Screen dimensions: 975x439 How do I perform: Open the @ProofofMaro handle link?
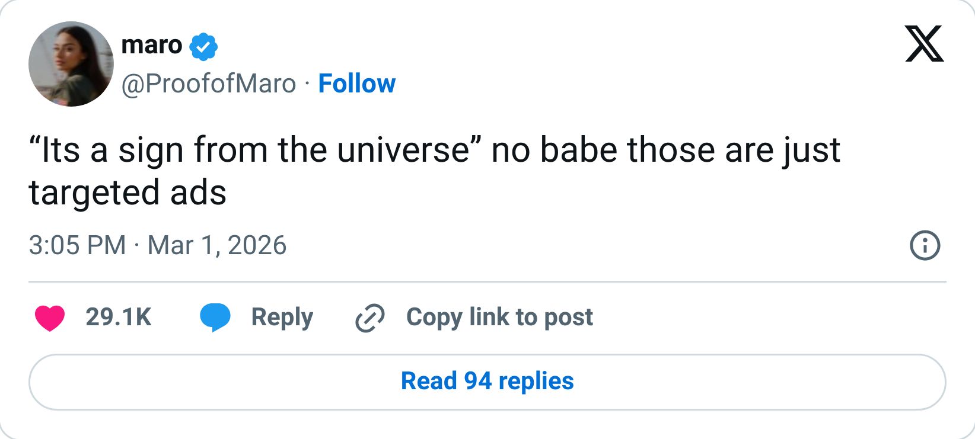[x=208, y=84]
